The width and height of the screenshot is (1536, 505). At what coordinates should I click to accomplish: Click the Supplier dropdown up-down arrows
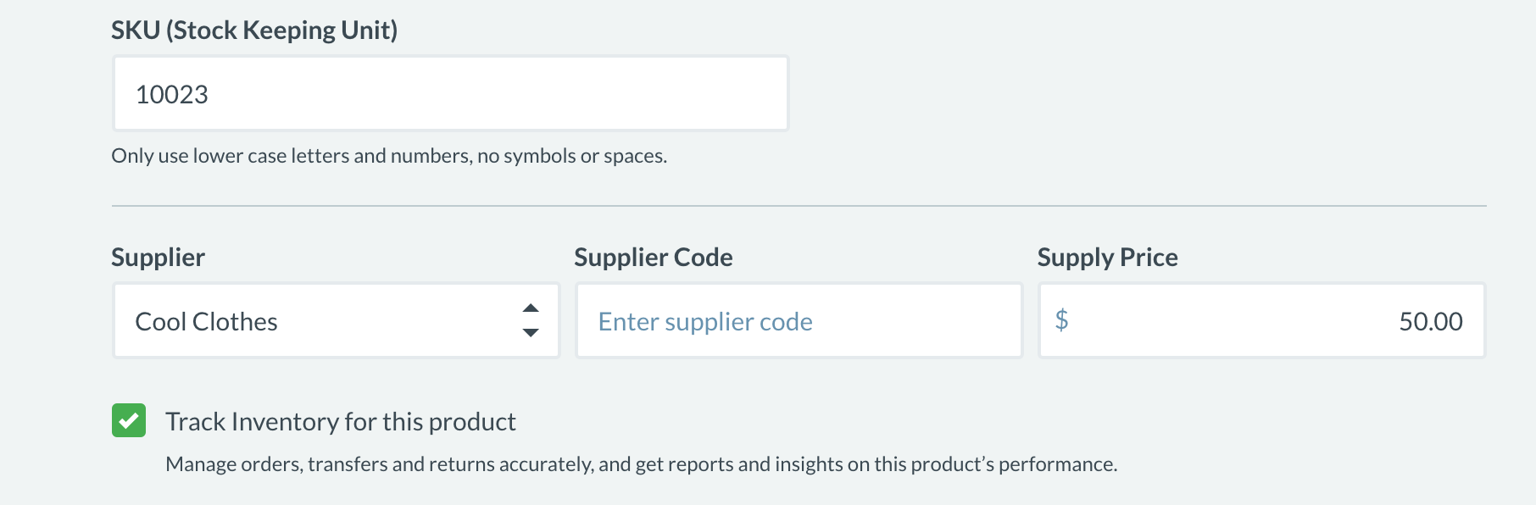pos(531,320)
